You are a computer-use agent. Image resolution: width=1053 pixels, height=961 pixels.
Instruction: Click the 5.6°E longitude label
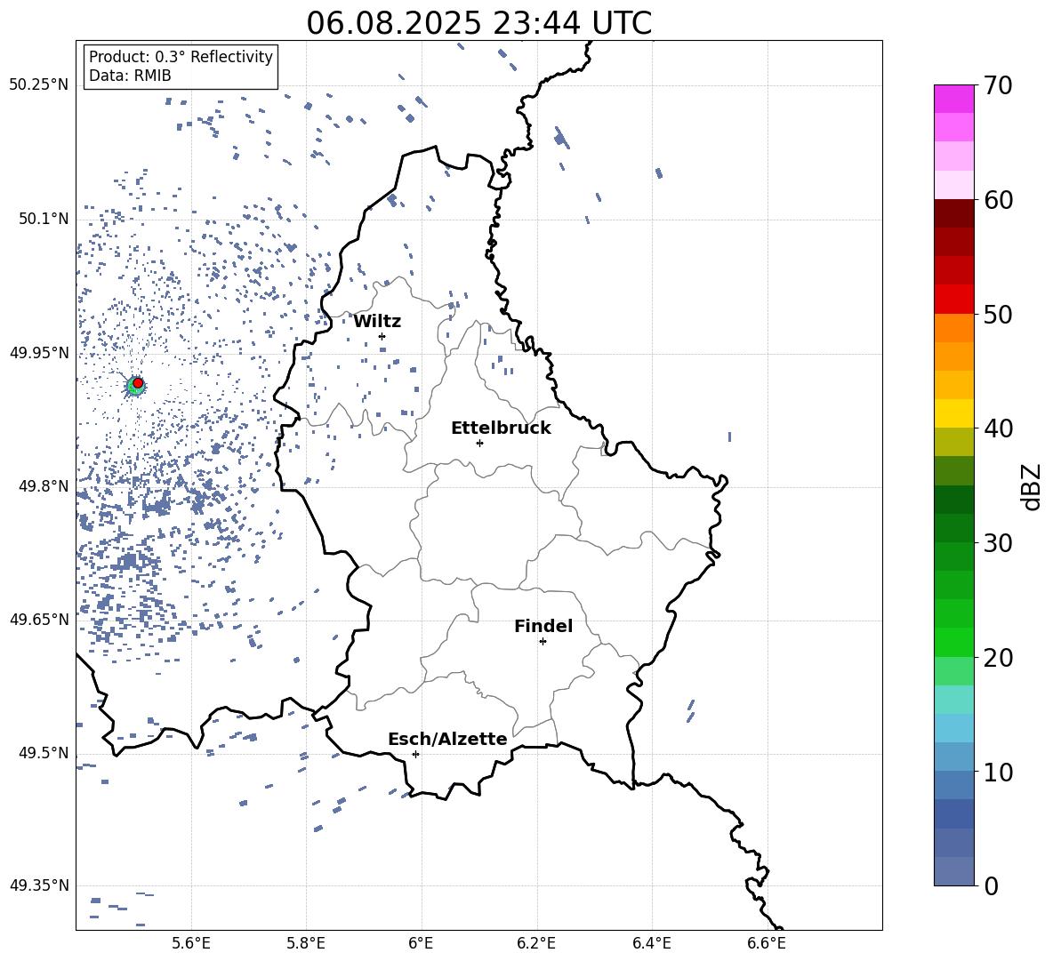191,944
